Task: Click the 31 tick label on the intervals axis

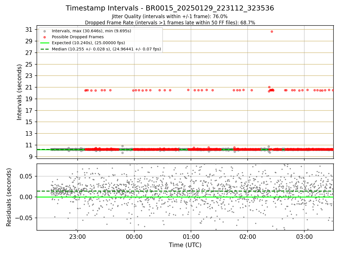Action: click(x=29, y=29)
